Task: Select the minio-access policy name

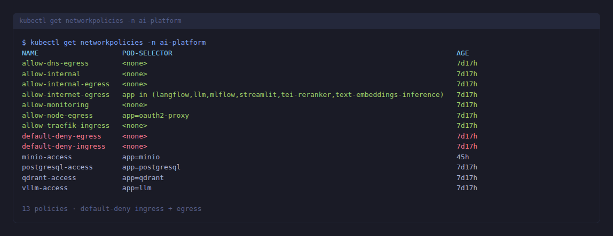Action: pos(47,157)
